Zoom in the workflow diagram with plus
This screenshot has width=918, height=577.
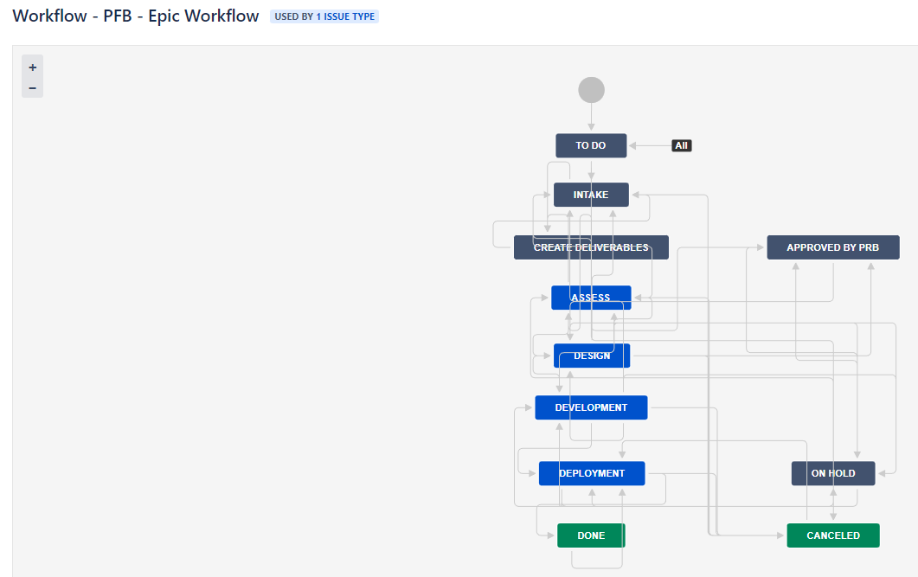click(32, 67)
